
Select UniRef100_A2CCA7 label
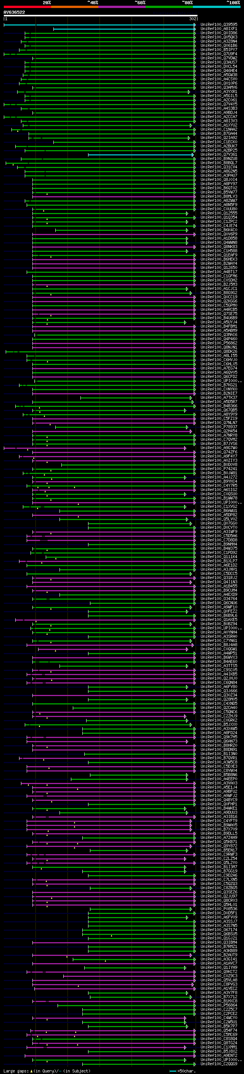point(219,117)
